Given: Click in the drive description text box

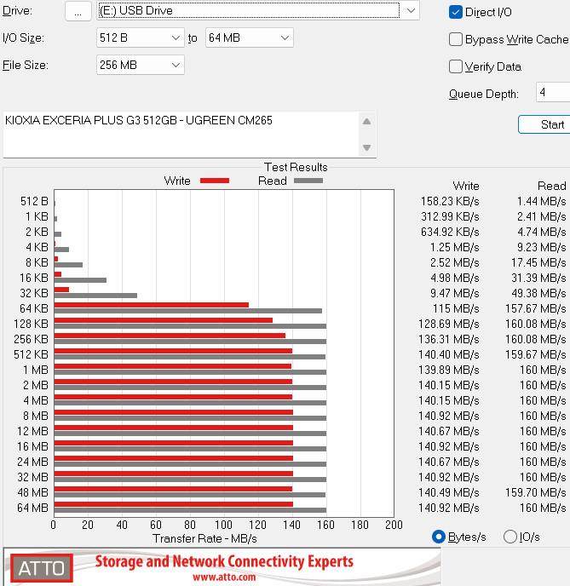Looking at the screenshot, I should [179, 134].
